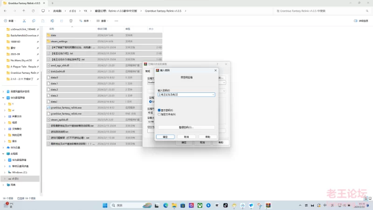
Task: Click the Granblue Fantasy Relink v1.0.5 window tab
Action: [24, 3]
